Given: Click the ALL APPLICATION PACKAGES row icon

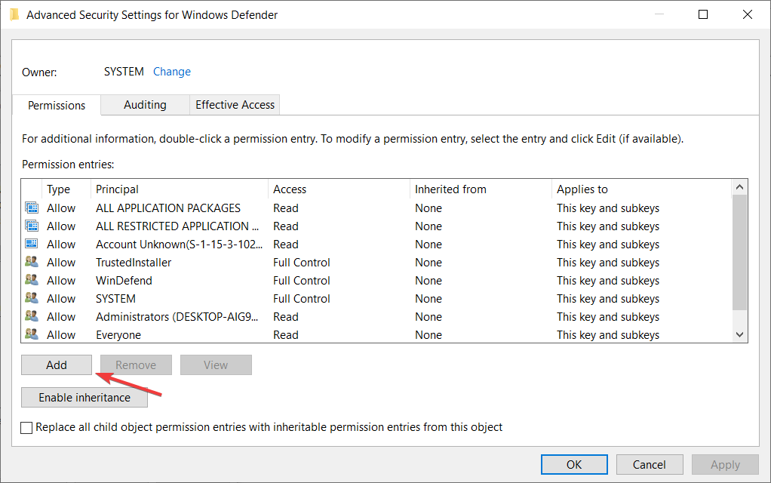Looking at the screenshot, I should point(32,208).
